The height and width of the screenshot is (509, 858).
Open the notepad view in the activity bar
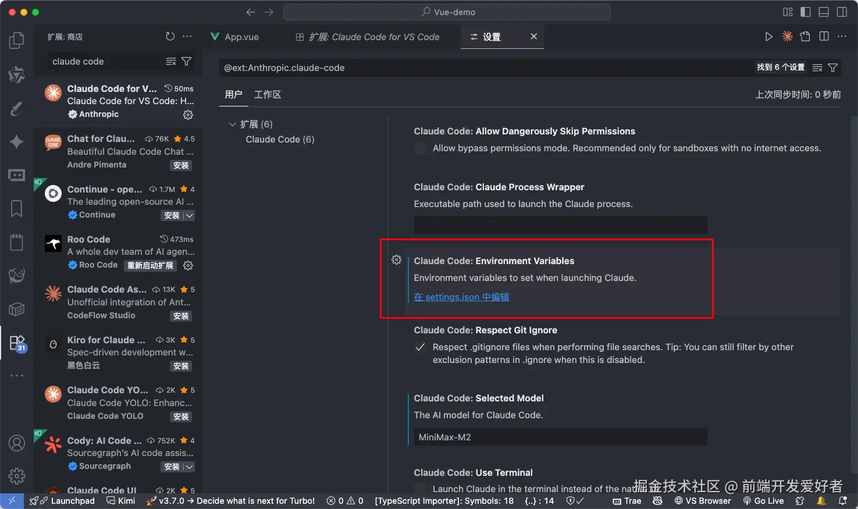tap(17, 242)
